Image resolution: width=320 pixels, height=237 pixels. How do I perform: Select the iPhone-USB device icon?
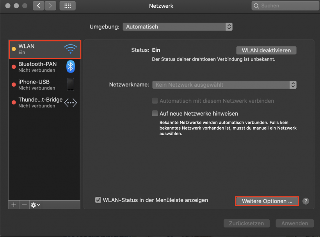coord(70,84)
